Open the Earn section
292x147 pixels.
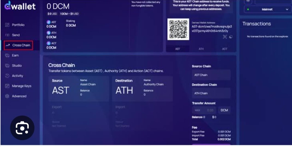point(15,55)
